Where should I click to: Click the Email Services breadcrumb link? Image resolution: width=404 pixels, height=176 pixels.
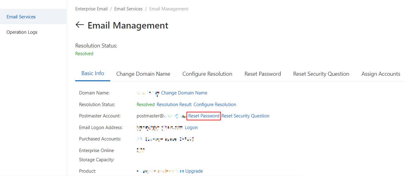click(x=128, y=9)
